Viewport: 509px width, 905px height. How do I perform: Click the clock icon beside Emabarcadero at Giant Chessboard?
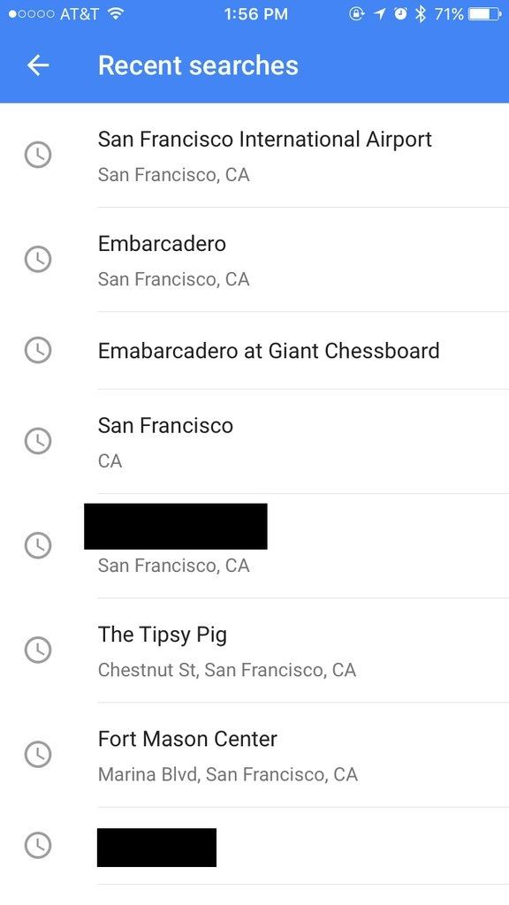[x=38, y=351]
